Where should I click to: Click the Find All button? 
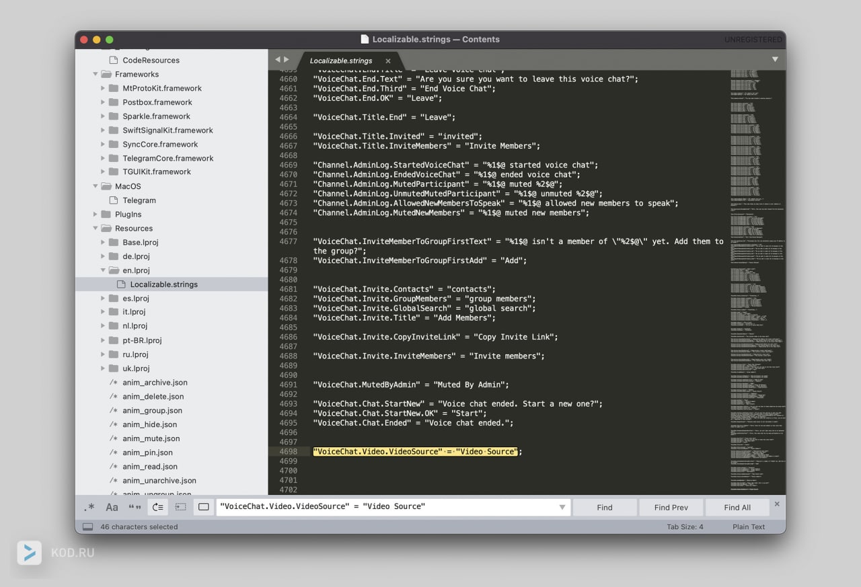pyautogui.click(x=737, y=507)
